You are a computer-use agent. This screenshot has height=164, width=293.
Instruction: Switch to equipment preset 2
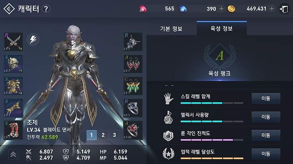pyautogui.click(x=103, y=135)
